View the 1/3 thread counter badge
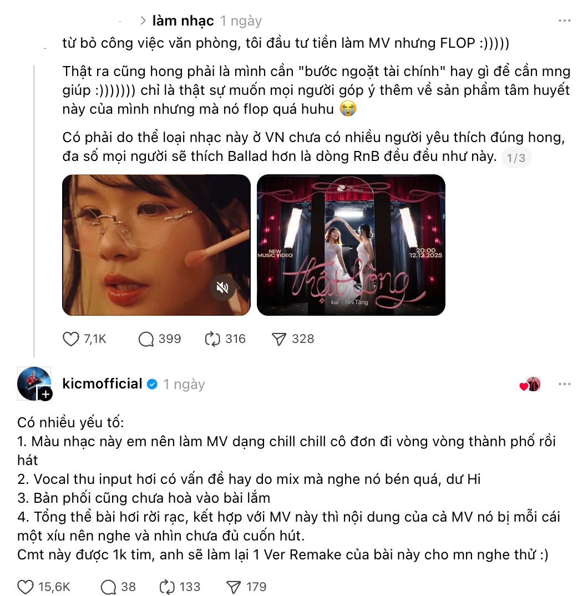Screen dimensions: 588x596 click(x=516, y=158)
